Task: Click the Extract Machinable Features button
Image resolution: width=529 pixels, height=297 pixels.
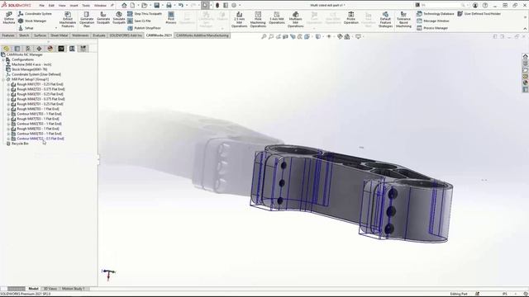Action: coord(68,20)
